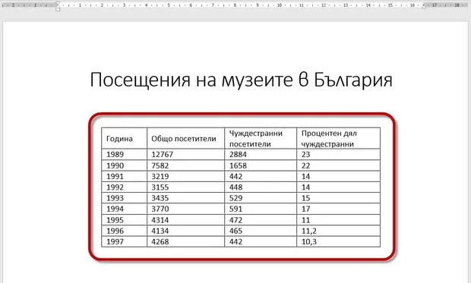The height and width of the screenshot is (283, 471).
Task: Click the foreign visitors cell '591'
Action: point(261,209)
